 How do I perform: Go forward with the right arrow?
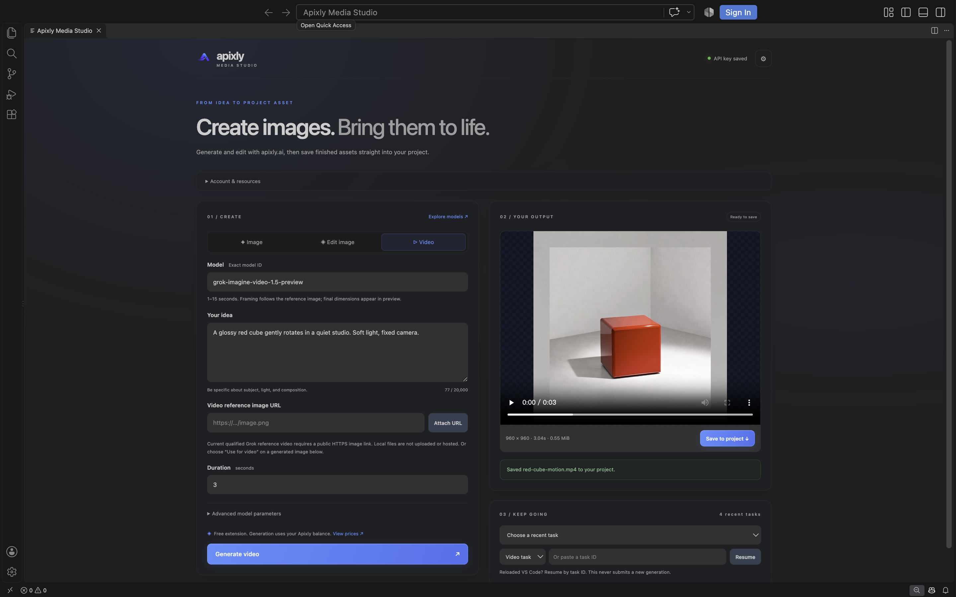(286, 13)
